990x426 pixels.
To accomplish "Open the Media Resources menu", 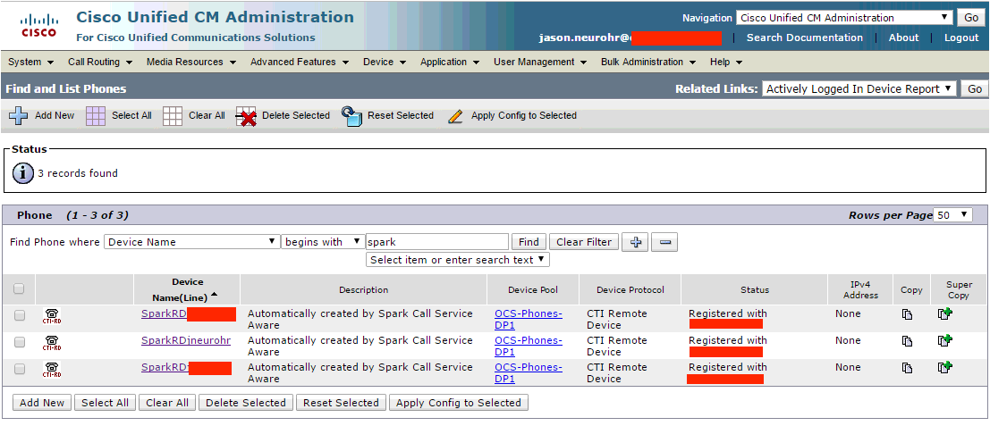I will click(191, 62).
